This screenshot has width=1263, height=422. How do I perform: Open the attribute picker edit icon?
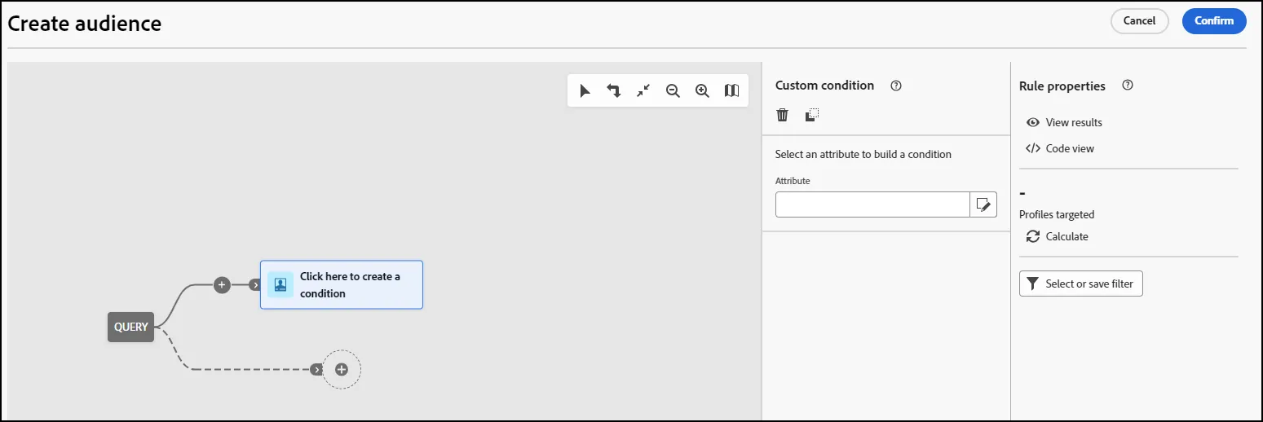pos(983,204)
